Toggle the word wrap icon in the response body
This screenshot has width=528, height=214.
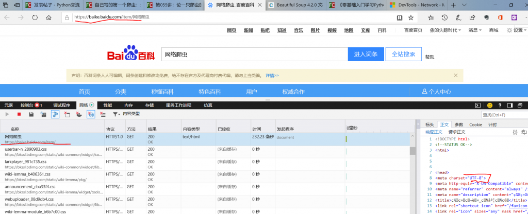coord(524,132)
